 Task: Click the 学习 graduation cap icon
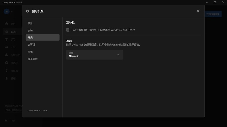tap(7, 39)
